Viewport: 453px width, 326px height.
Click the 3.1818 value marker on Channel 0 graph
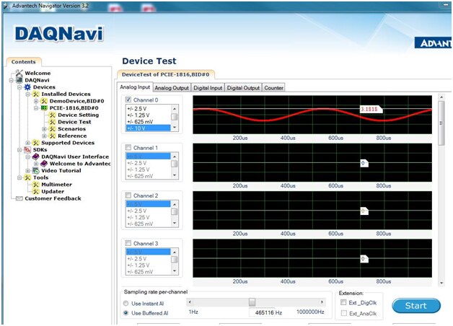click(x=371, y=109)
